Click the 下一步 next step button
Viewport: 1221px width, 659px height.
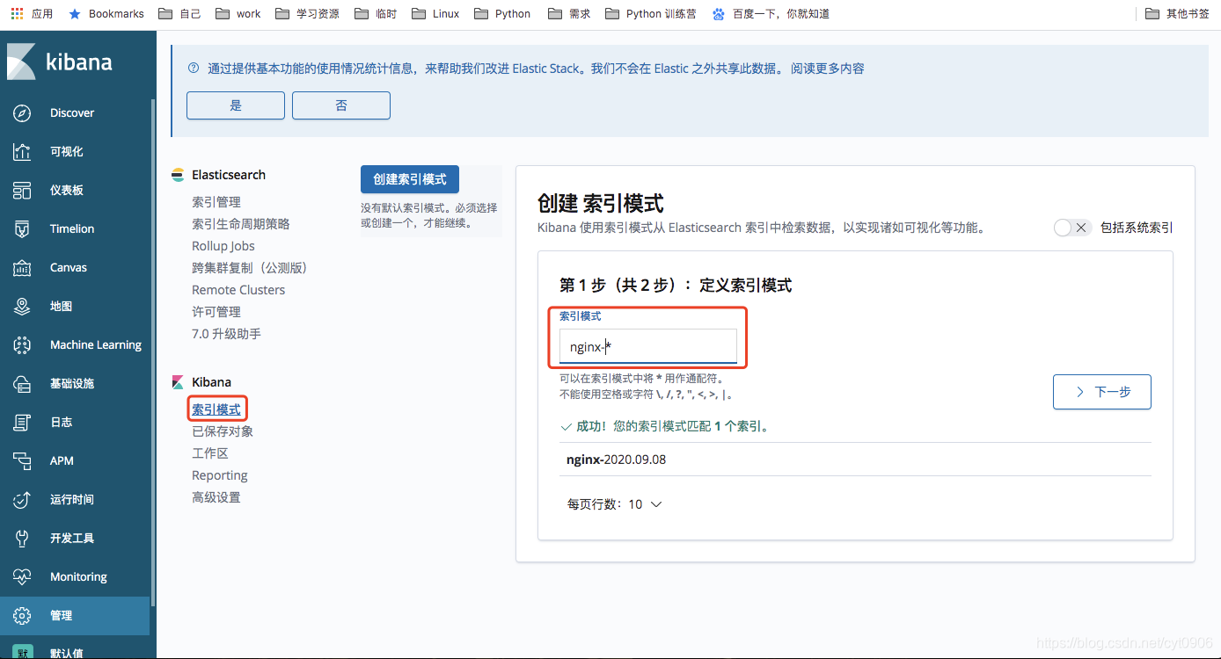pyautogui.click(x=1102, y=392)
